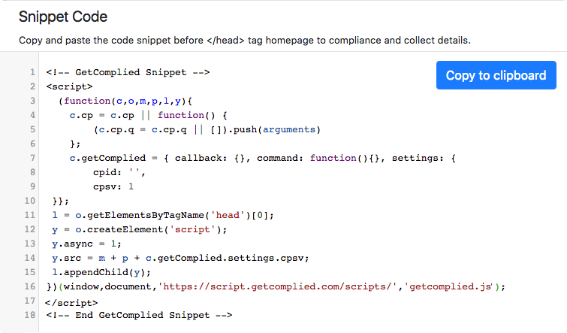Click the cpid: '' value on line 8
The width and height of the screenshot is (567, 333).
(119, 173)
